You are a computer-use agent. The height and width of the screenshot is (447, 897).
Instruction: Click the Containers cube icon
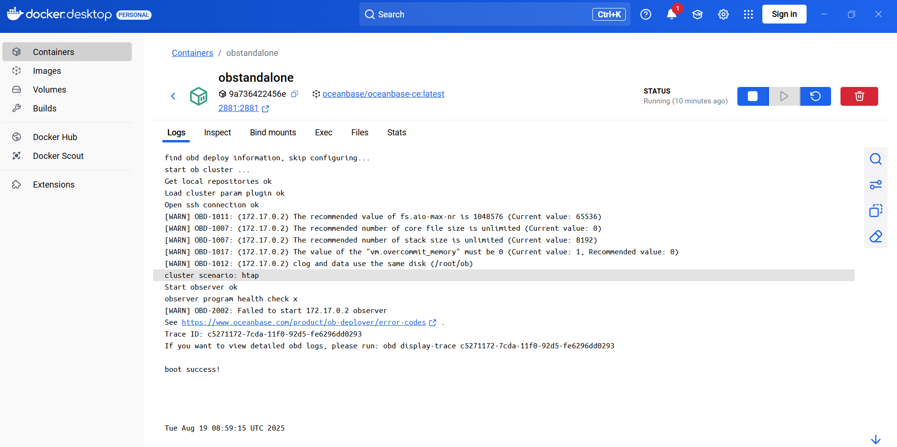point(16,52)
